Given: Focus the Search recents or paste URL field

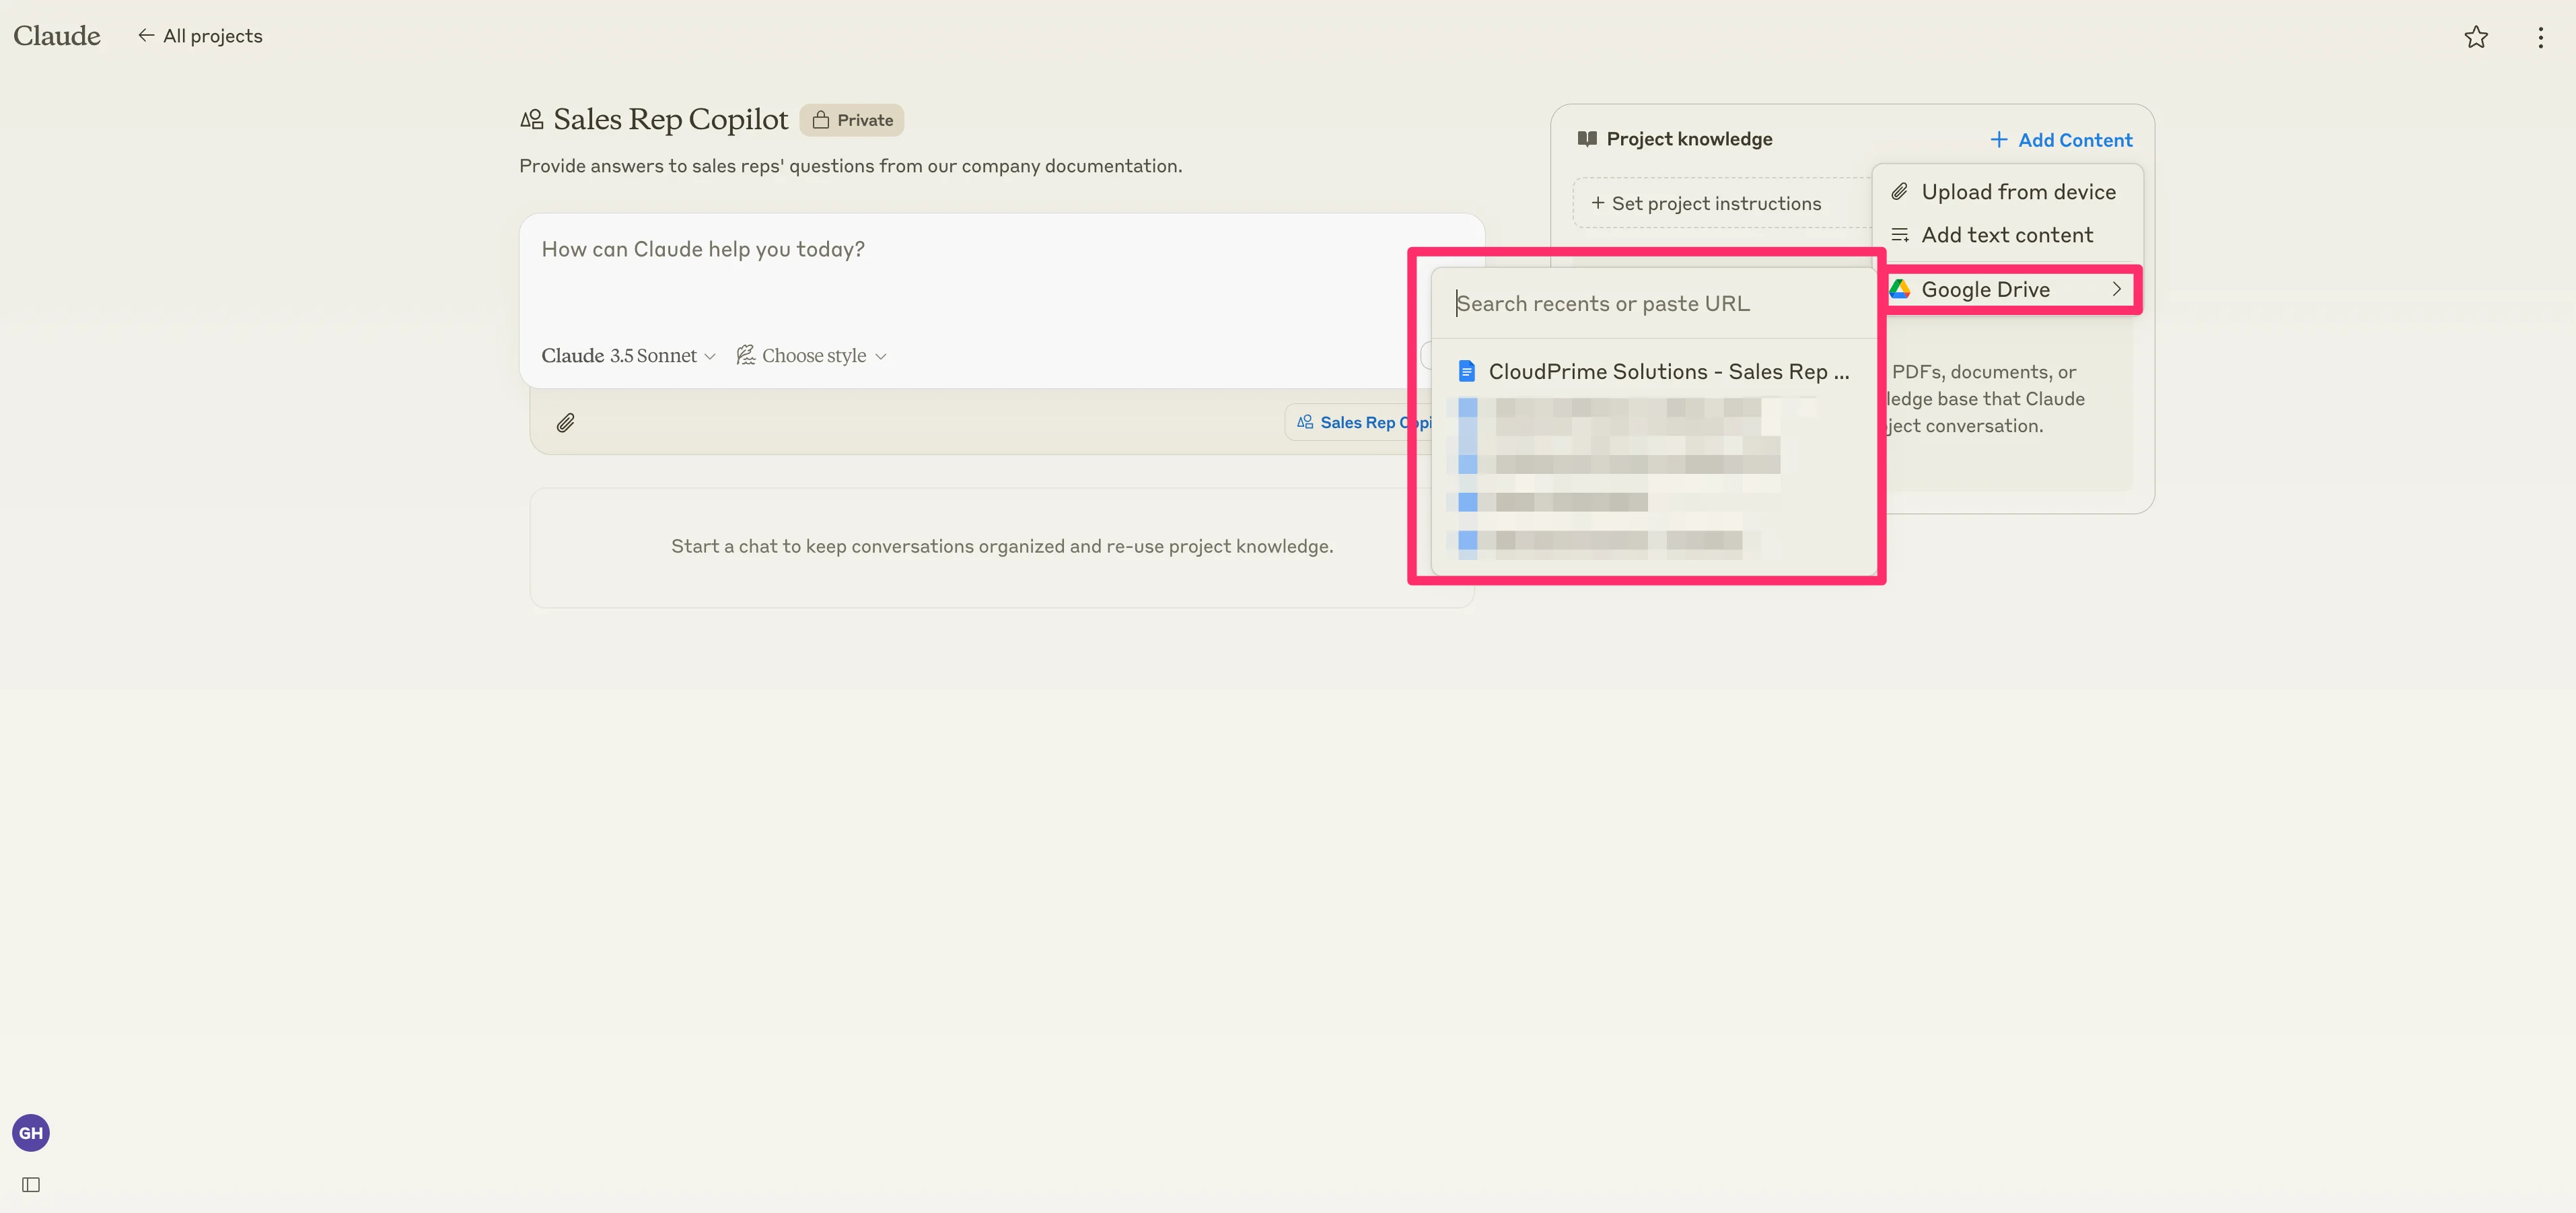Looking at the screenshot, I should (x=1650, y=304).
